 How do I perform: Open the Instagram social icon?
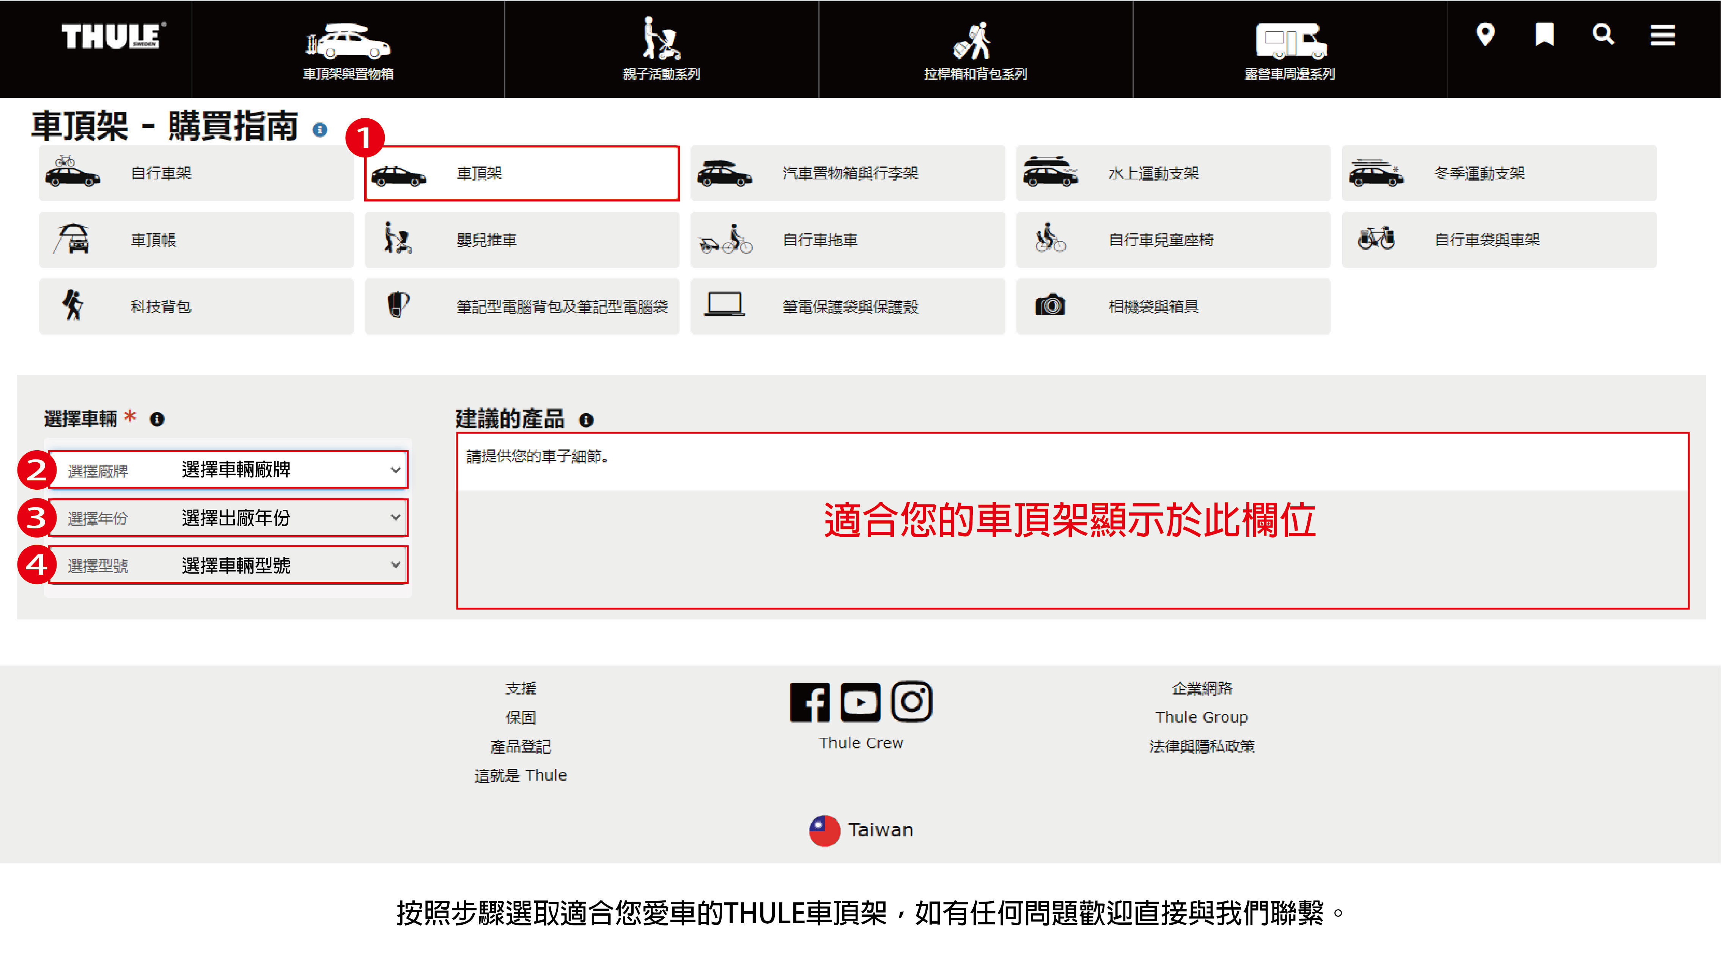(911, 701)
